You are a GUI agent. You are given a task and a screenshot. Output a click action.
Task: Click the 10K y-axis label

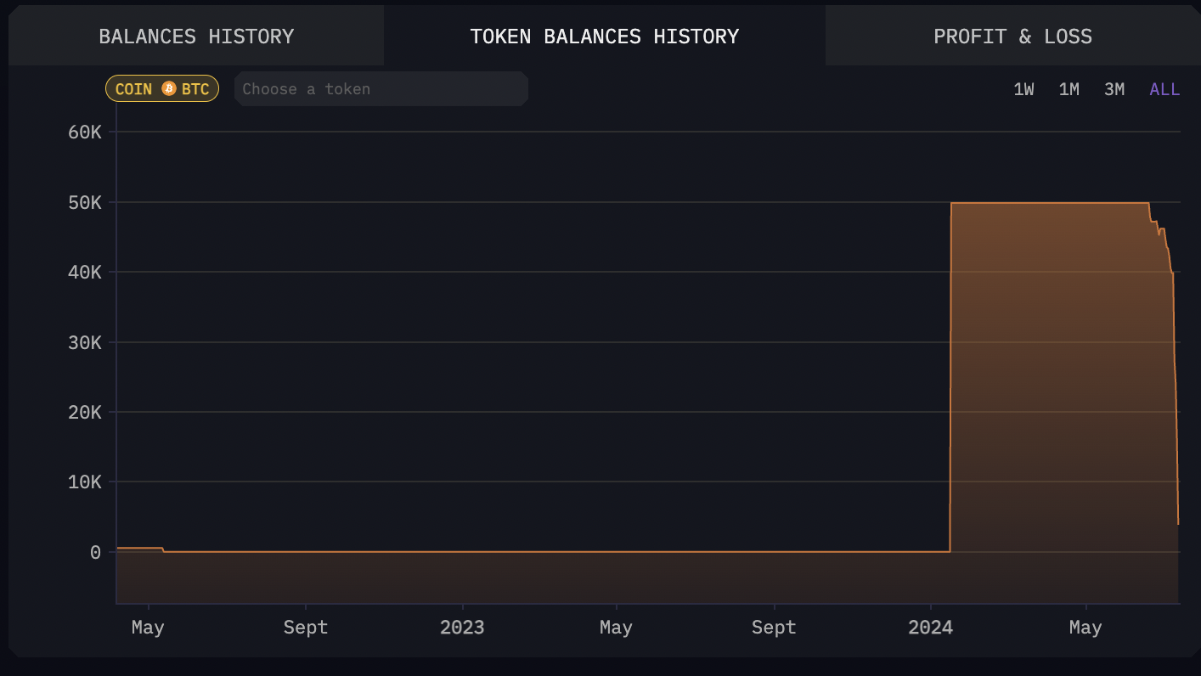tap(84, 482)
